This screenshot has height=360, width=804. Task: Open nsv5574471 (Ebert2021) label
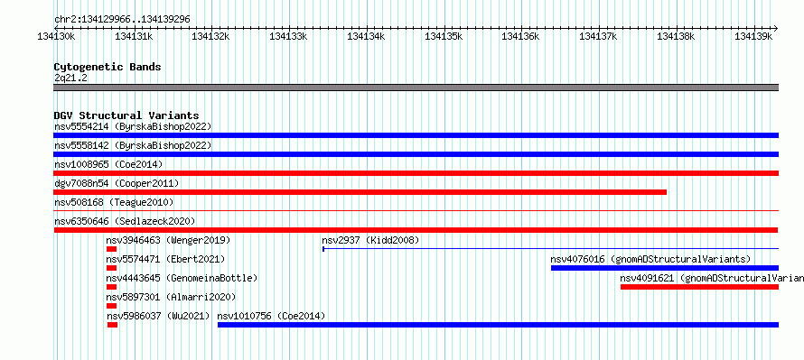click(165, 259)
